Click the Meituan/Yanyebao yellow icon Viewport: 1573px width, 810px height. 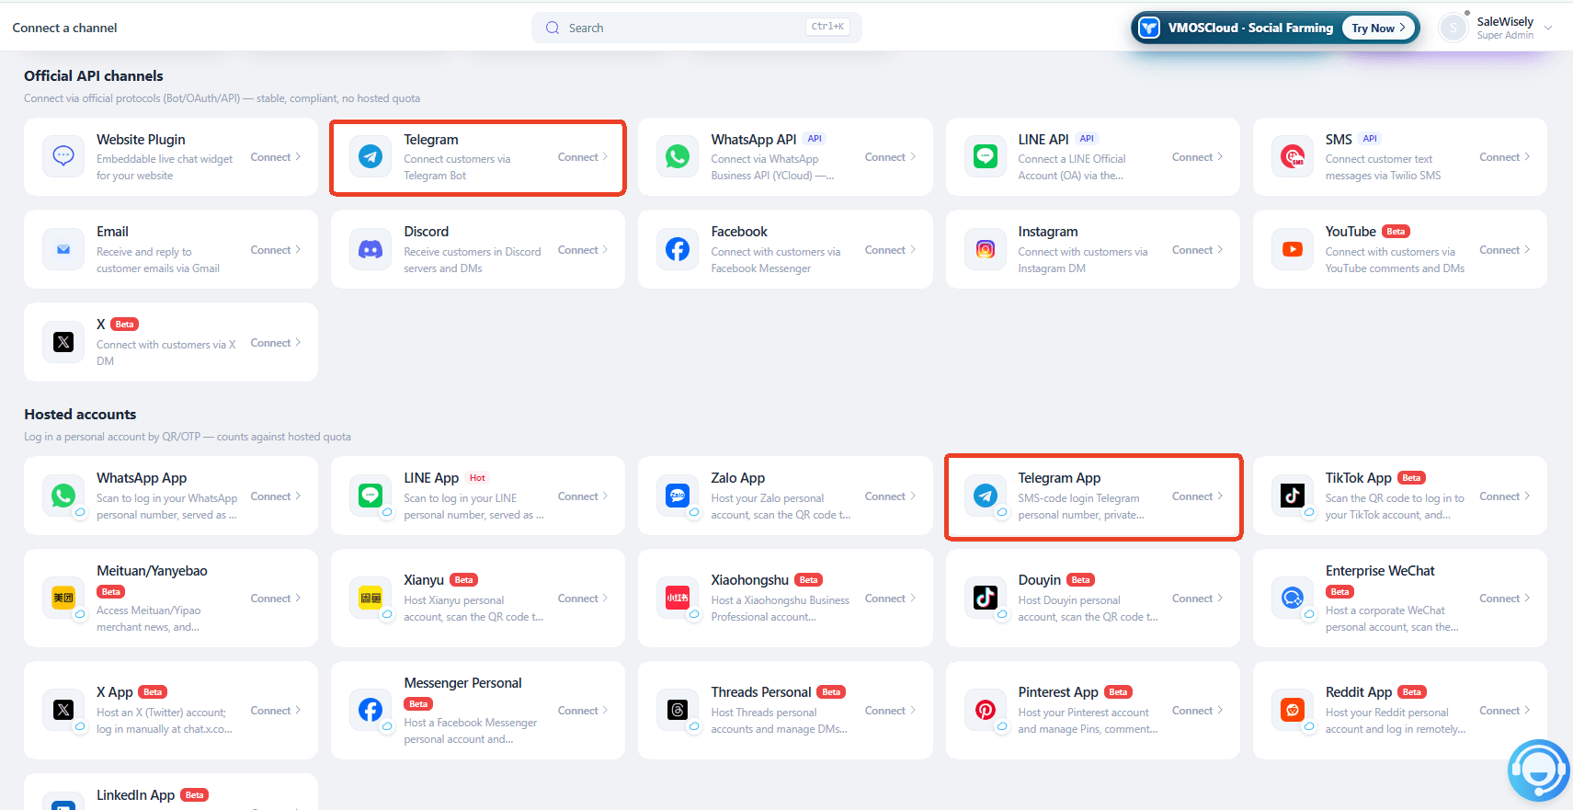[x=63, y=598]
